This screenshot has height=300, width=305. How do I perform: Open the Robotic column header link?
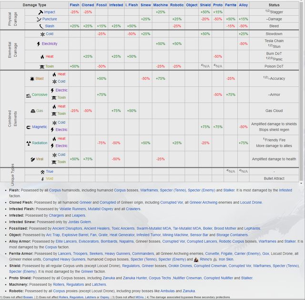point(177,5)
